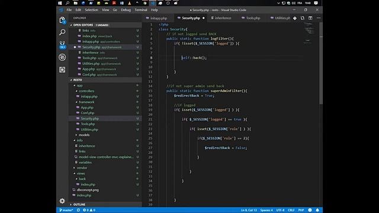Click the split editor icon
The height and width of the screenshot is (213, 379).
click(x=310, y=18)
